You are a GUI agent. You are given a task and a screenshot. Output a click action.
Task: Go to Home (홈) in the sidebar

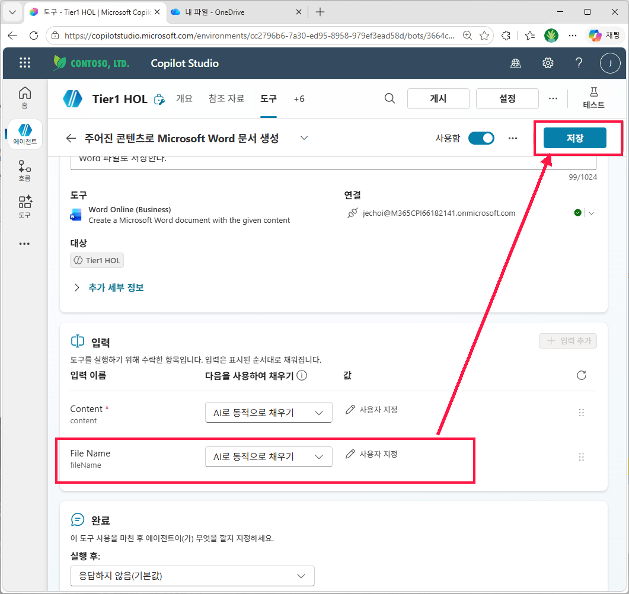pyautogui.click(x=25, y=97)
